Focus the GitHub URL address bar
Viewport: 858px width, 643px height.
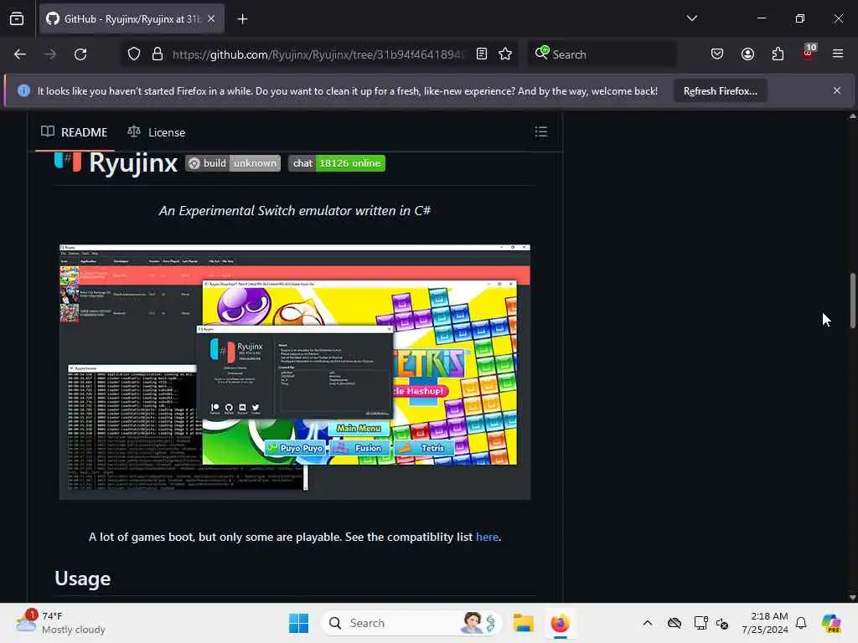coord(318,54)
